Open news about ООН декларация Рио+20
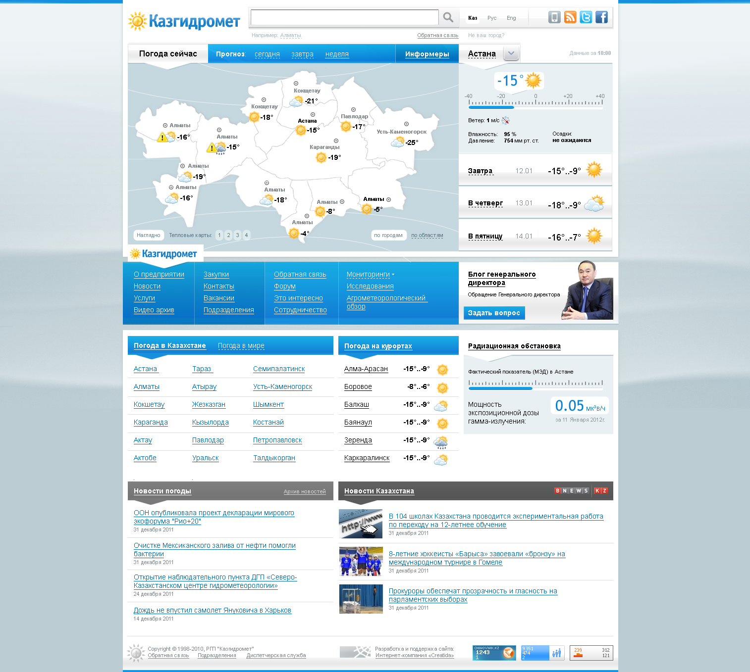750x672 pixels. tap(214, 517)
